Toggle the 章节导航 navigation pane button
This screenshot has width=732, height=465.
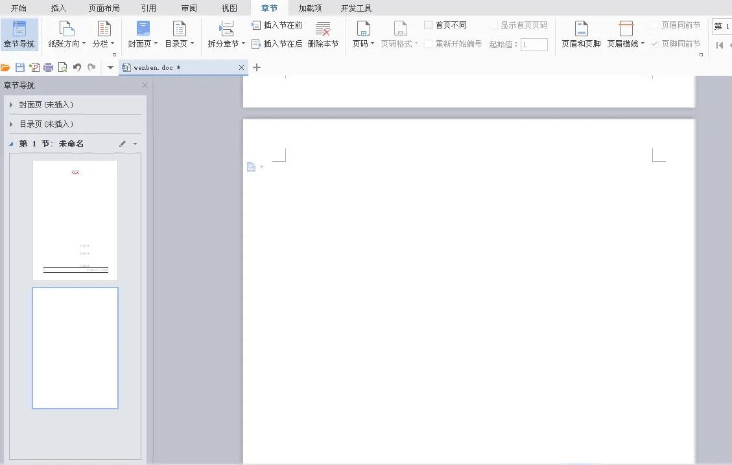click(19, 34)
